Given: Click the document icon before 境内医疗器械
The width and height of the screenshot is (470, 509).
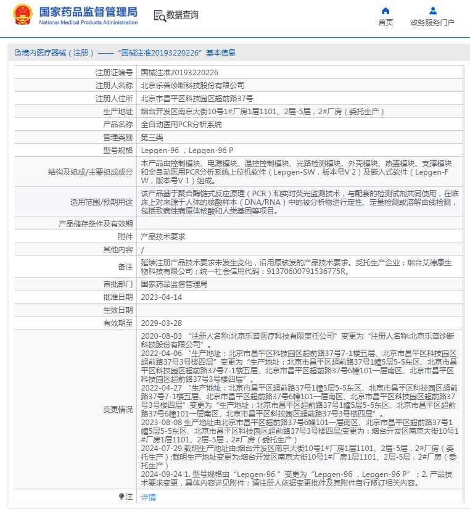Looking at the screenshot, I should (x=18, y=53).
